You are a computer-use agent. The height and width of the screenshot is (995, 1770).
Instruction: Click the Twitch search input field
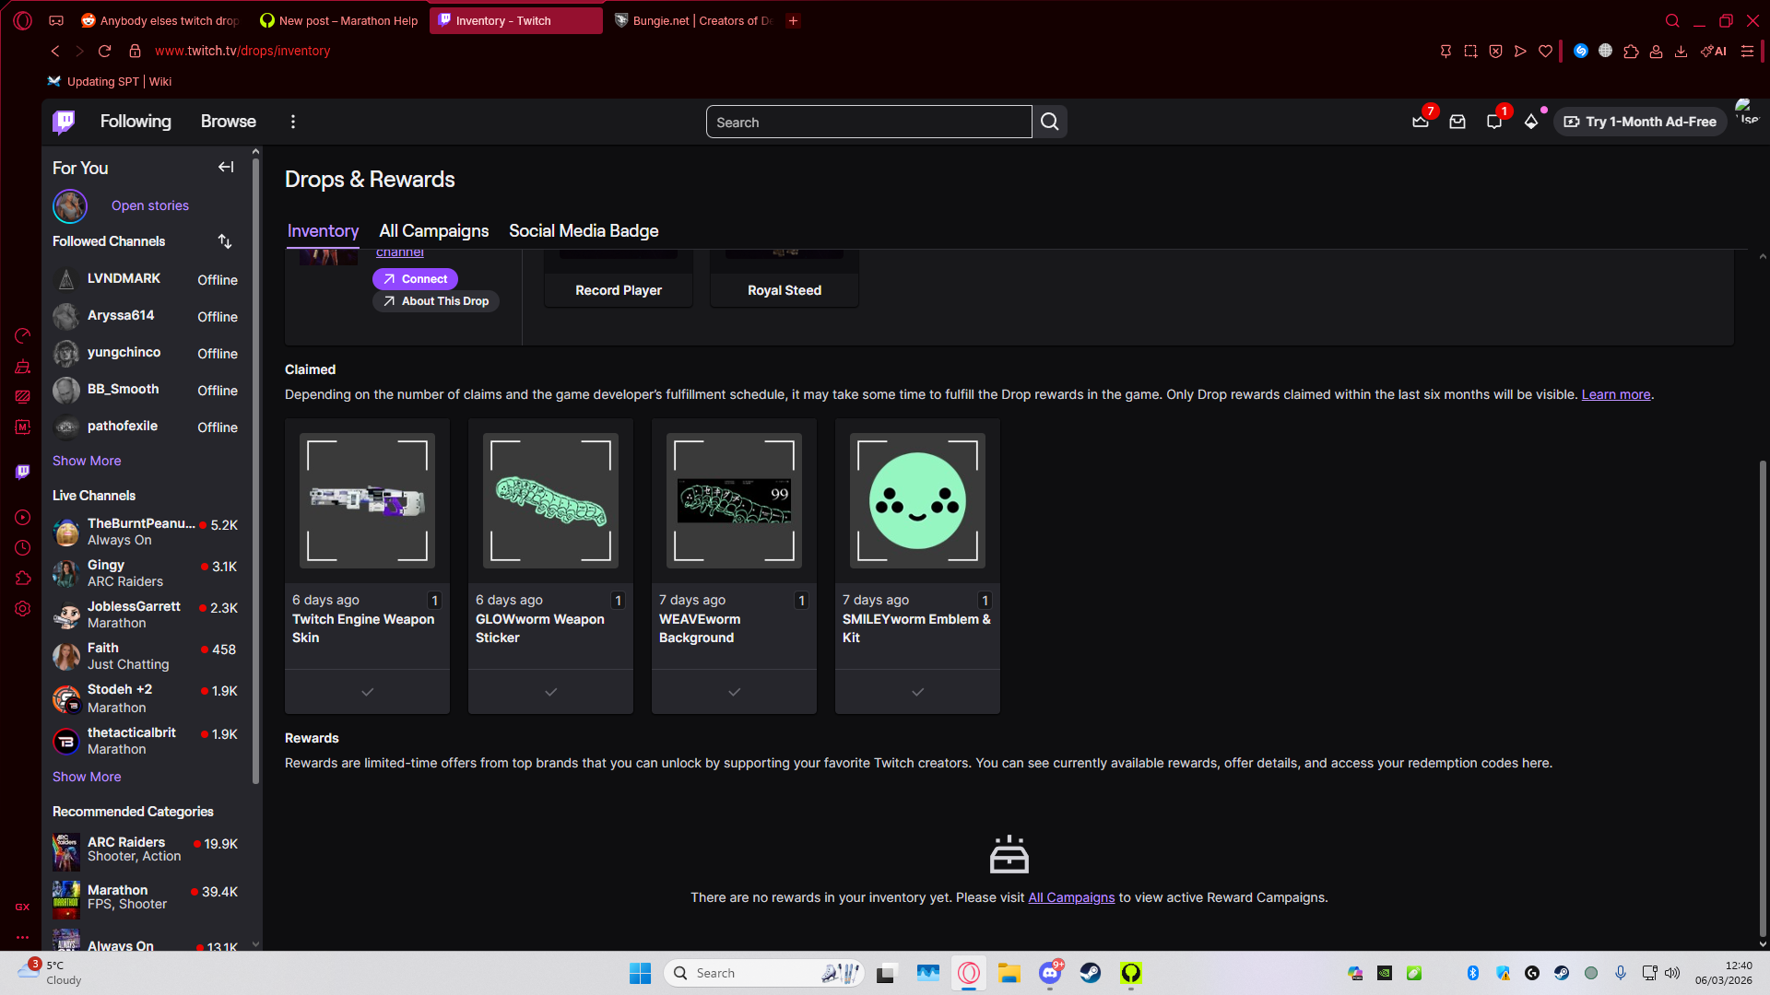coord(868,122)
